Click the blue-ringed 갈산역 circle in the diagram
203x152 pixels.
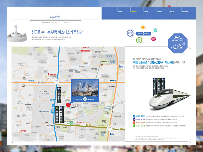point(130,33)
